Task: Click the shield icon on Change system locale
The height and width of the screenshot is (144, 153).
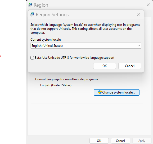Action: point(100,92)
